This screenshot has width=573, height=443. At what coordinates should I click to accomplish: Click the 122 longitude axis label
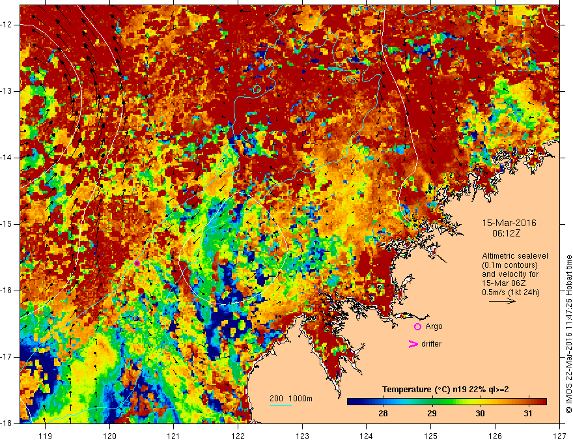(x=238, y=436)
